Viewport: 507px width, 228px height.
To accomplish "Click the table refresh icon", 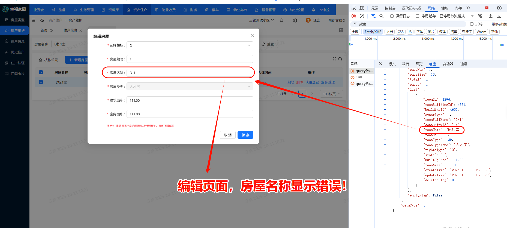I will pos(340,59).
